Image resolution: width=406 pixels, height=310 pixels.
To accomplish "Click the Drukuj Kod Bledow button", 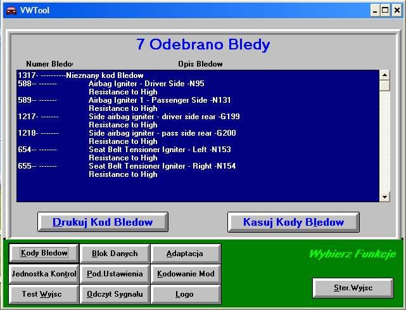I will click(103, 222).
